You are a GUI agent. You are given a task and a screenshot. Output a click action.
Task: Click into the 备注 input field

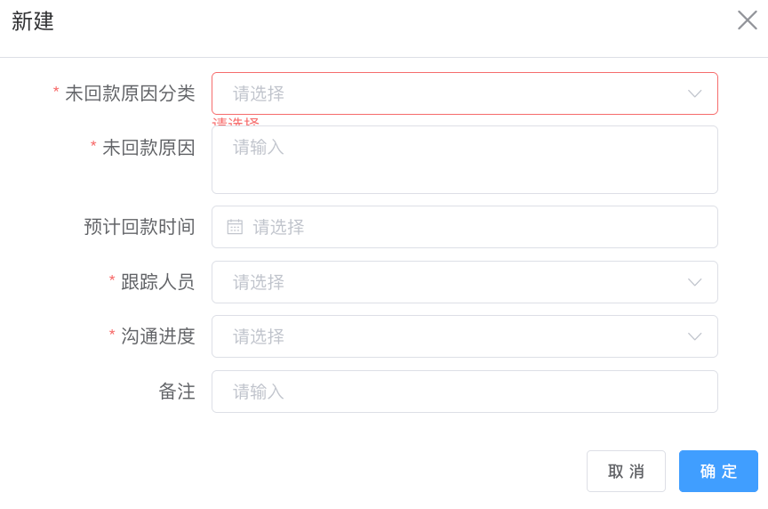pos(464,392)
